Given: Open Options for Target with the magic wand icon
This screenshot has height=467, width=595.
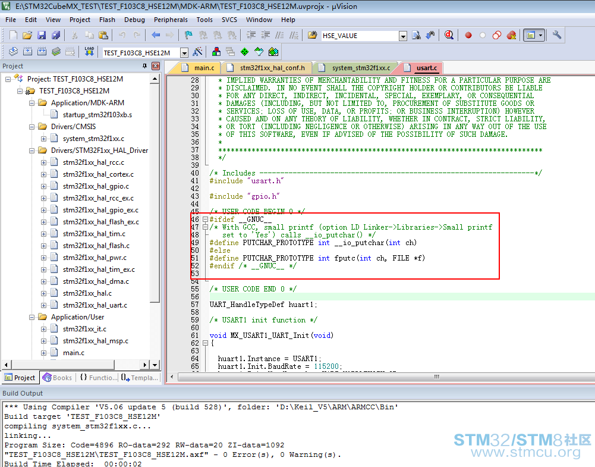Looking at the screenshot, I should [x=198, y=52].
